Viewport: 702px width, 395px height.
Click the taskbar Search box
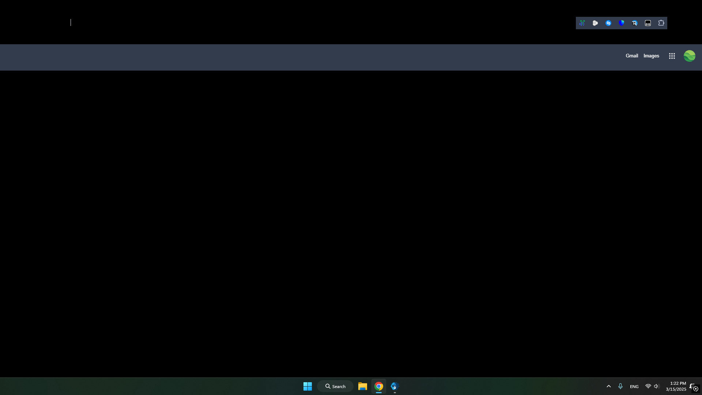tap(335, 386)
